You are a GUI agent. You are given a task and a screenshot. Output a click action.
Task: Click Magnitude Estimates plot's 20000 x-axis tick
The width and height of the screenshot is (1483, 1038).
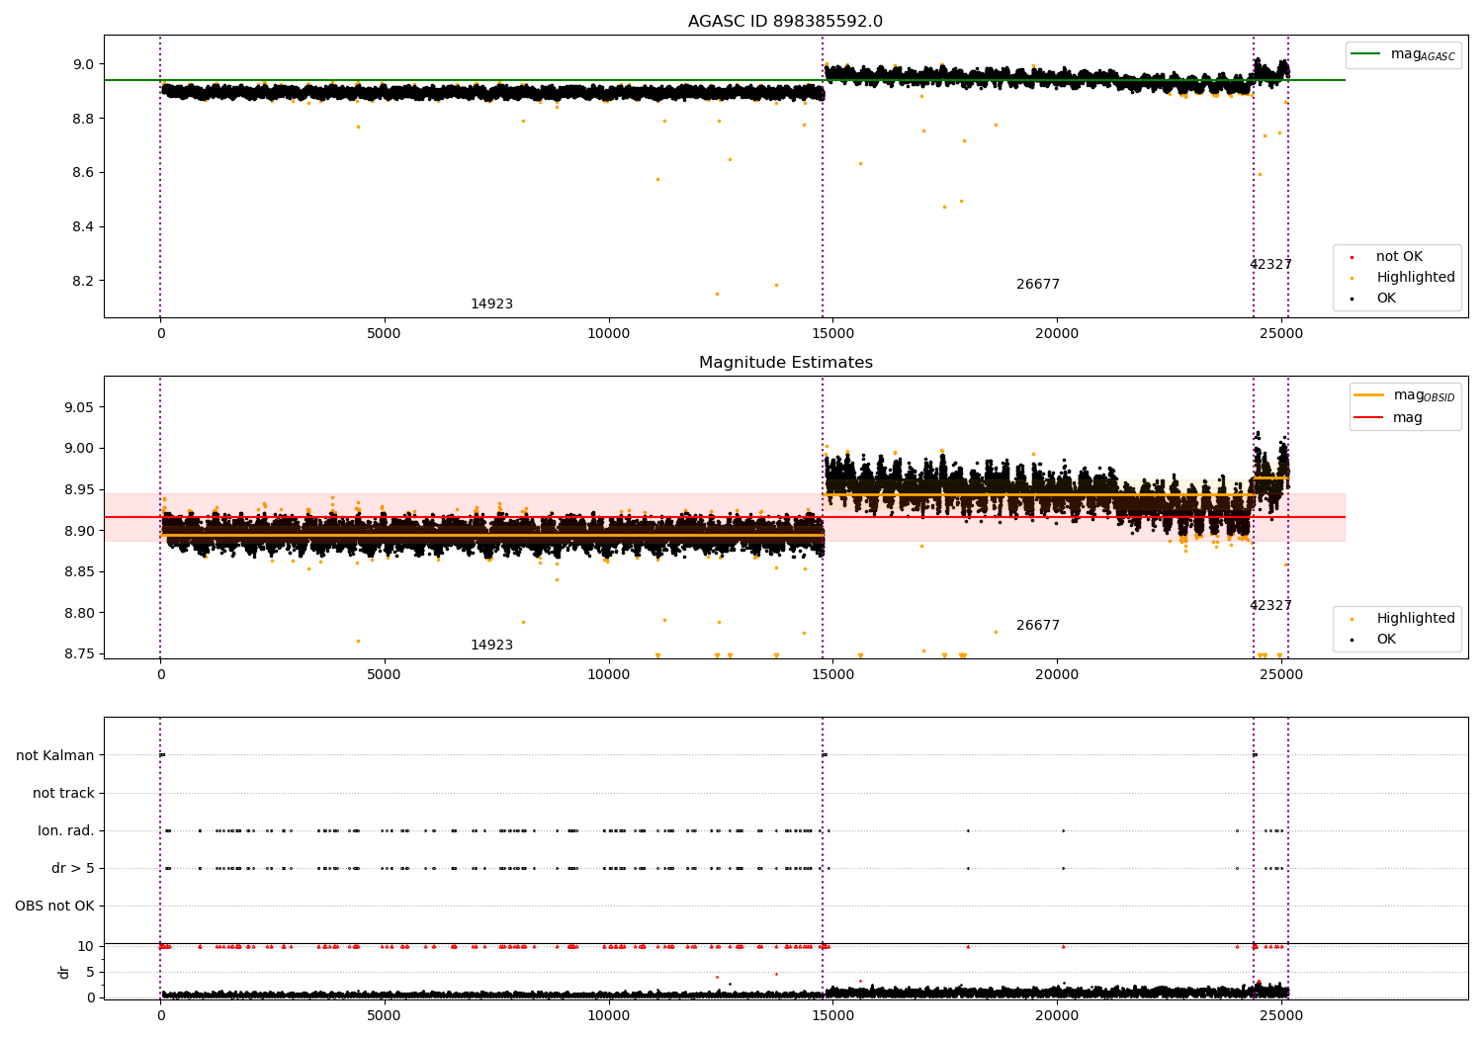pyautogui.click(x=1057, y=675)
